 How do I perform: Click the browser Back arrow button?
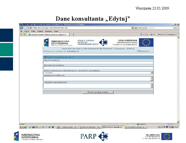click(21, 28)
